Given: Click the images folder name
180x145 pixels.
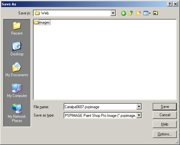Looking at the screenshot, I should pyautogui.click(x=44, y=22).
